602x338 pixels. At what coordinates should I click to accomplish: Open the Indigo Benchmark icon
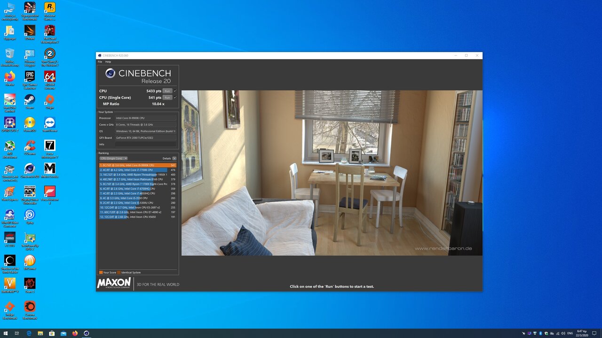click(x=10, y=310)
